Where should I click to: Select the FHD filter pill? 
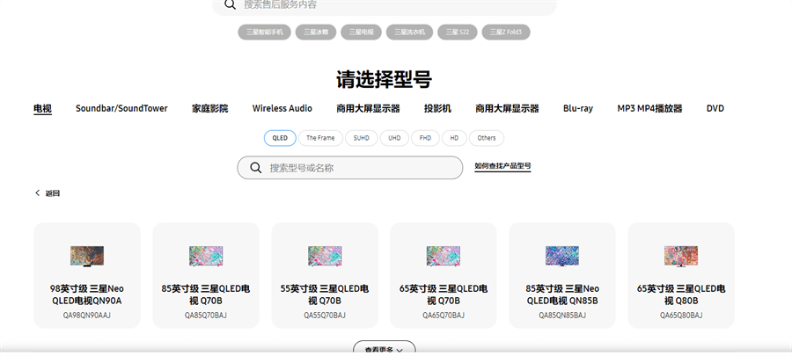click(425, 138)
